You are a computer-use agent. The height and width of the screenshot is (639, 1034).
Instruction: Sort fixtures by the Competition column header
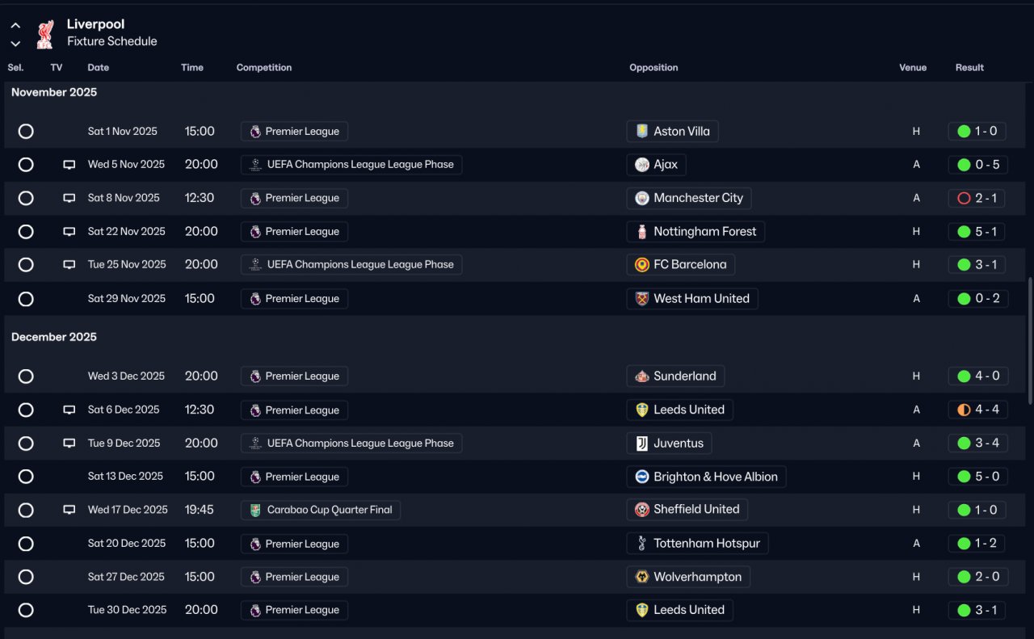tap(264, 68)
